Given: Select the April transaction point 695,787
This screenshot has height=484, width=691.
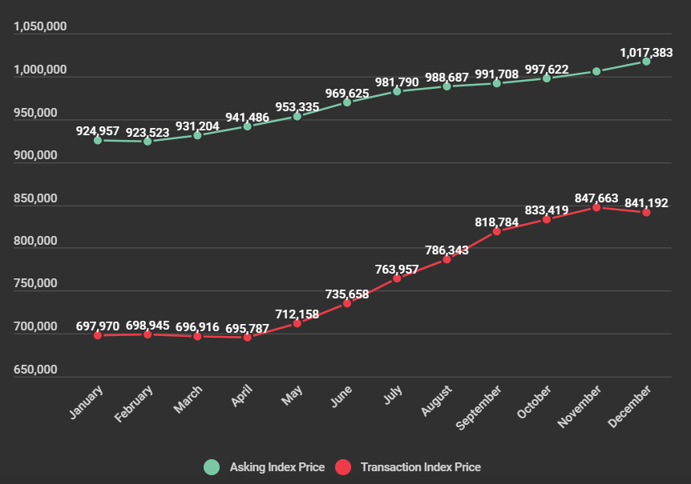Looking at the screenshot, I should click(247, 338).
